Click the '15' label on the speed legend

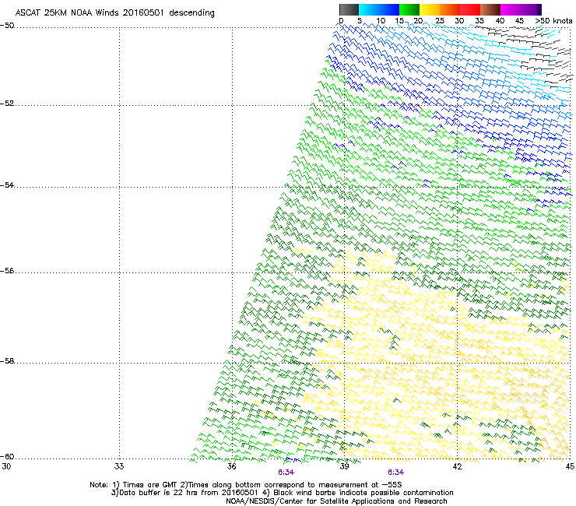point(399,21)
